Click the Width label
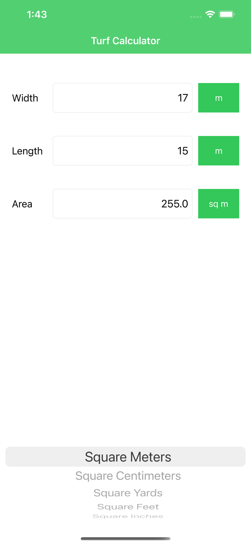This screenshot has height=545, width=251. click(25, 97)
